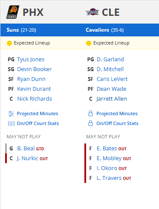This screenshot has height=209, width=159.
Task: Open Jarrett Allen player link
Action: (112, 99)
